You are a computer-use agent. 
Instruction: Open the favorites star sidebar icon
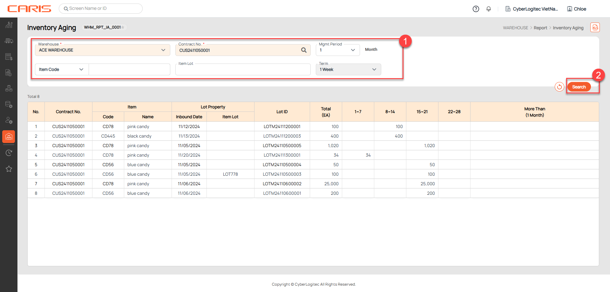[x=9, y=169]
